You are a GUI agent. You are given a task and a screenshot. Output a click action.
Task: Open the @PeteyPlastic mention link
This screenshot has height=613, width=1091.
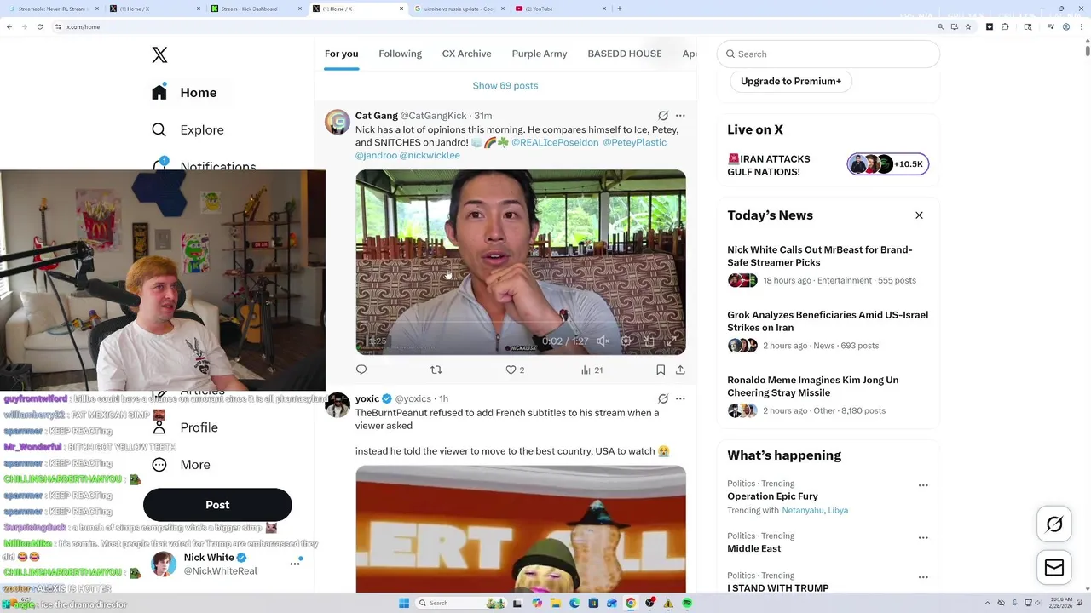tap(635, 142)
